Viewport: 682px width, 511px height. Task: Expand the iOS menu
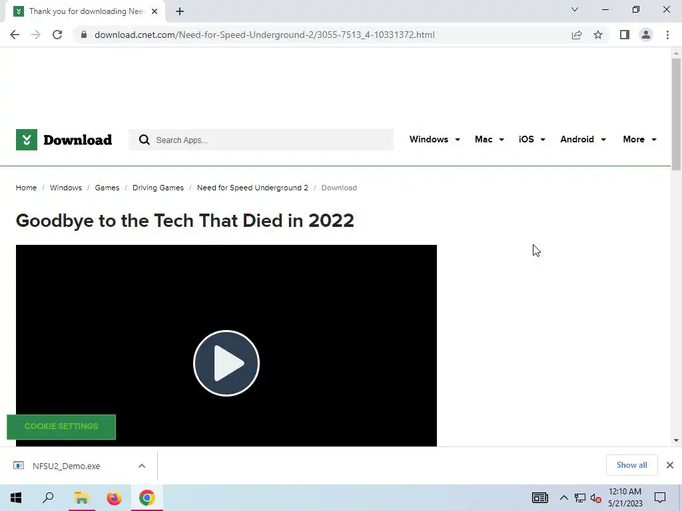coord(532,140)
